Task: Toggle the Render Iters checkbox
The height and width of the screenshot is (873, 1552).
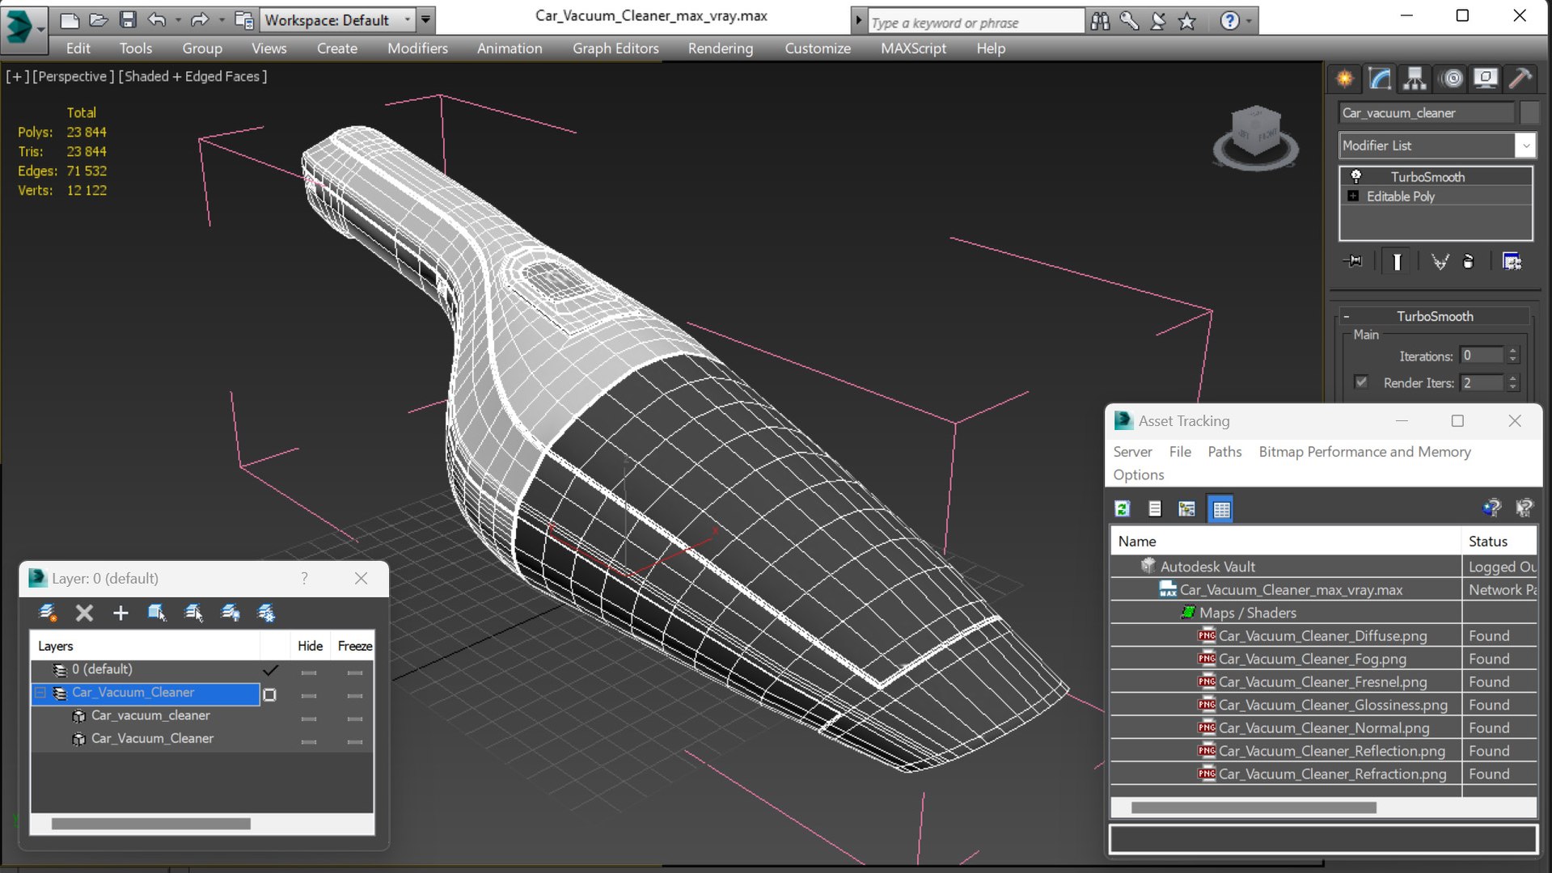Action: tap(1362, 382)
